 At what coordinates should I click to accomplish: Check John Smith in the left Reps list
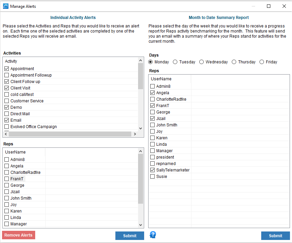pos(7,198)
